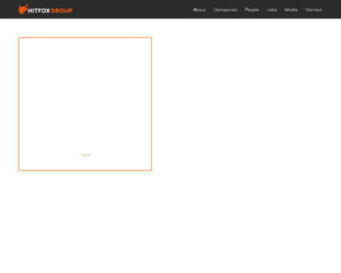
Task: Select the Media nav link
Action: [291, 10]
